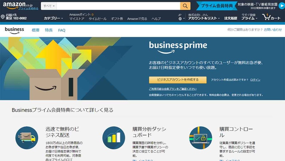Open the カテゴリー dropdown menu
This screenshot has height=161, width=285.
click(x=53, y=18)
